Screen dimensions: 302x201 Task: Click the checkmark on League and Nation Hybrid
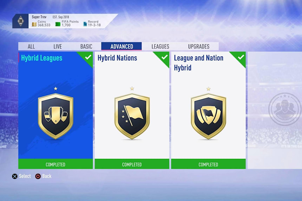point(241,57)
